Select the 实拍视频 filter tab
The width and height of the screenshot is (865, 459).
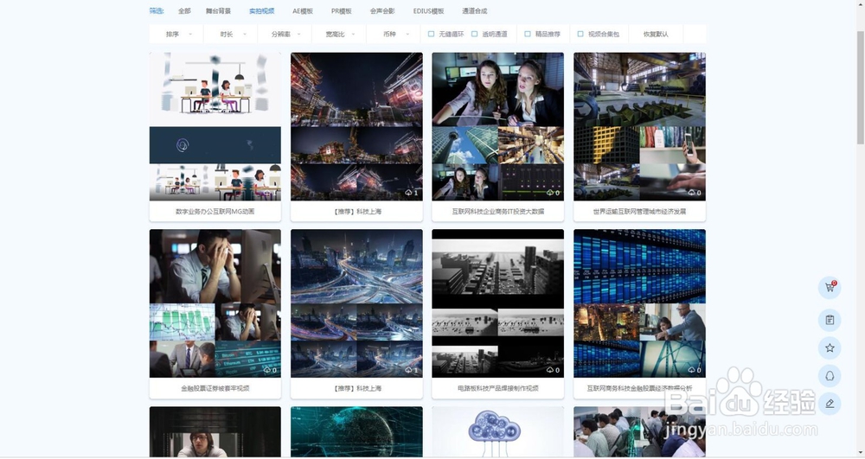click(x=261, y=11)
